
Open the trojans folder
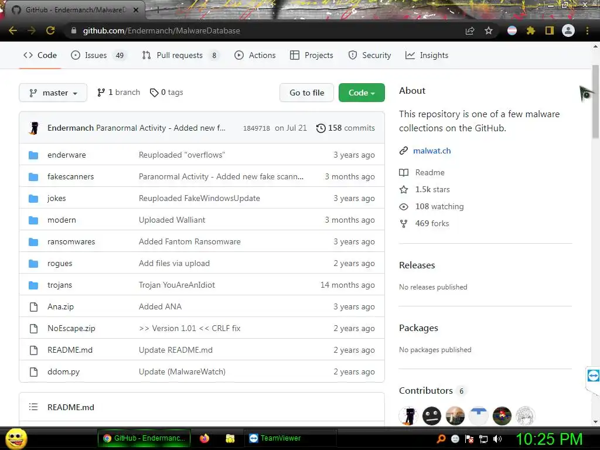[x=60, y=285]
